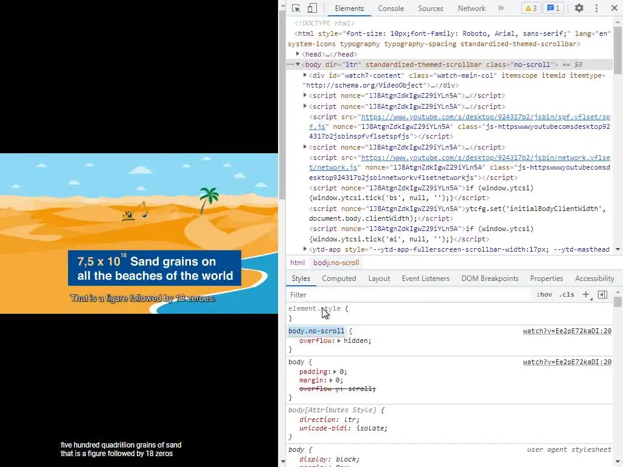The image size is (623, 467).
Task: Open the Accessibility tab
Action: pyautogui.click(x=594, y=278)
